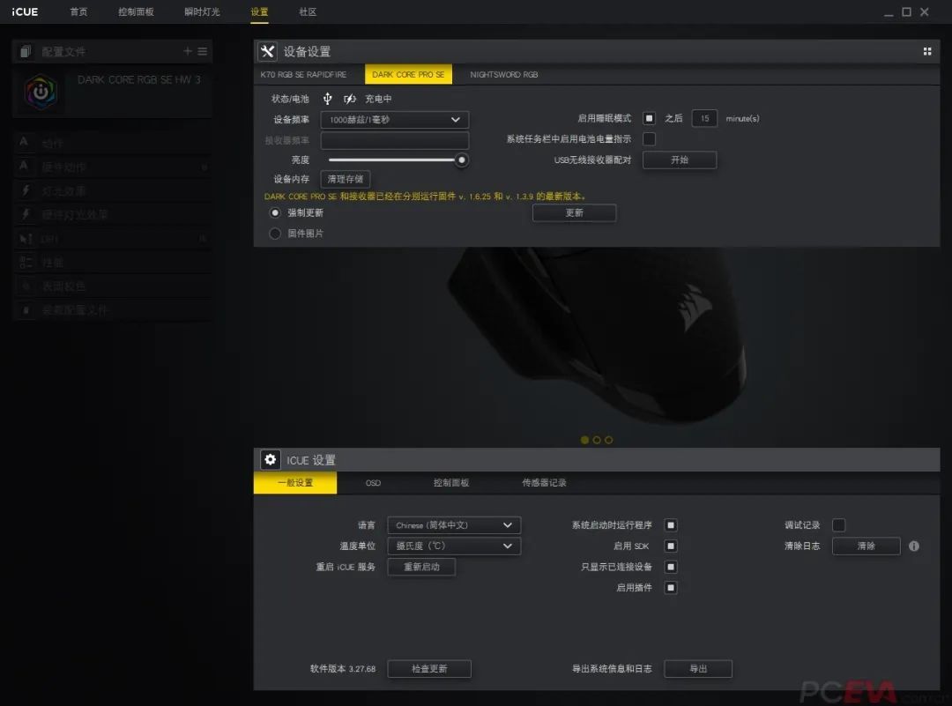Open 瞬时灯光 instant lighting menu
This screenshot has height=706, width=952.
click(202, 11)
